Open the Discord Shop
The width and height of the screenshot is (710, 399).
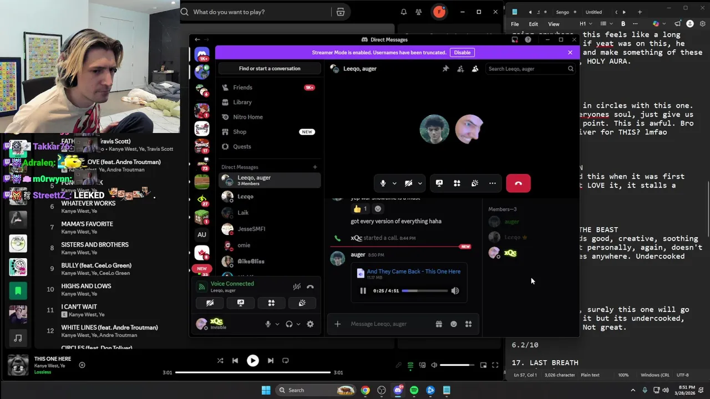coord(269,132)
